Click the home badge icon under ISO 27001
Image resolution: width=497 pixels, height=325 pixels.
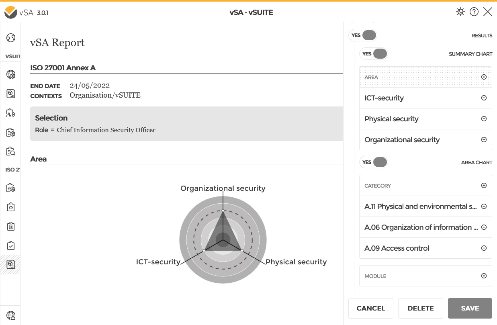pos(11,207)
